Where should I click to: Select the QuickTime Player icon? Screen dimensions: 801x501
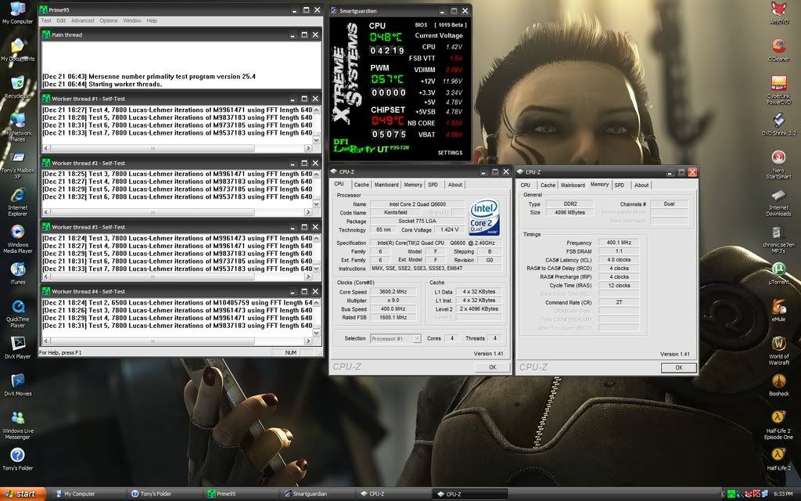pyautogui.click(x=17, y=314)
